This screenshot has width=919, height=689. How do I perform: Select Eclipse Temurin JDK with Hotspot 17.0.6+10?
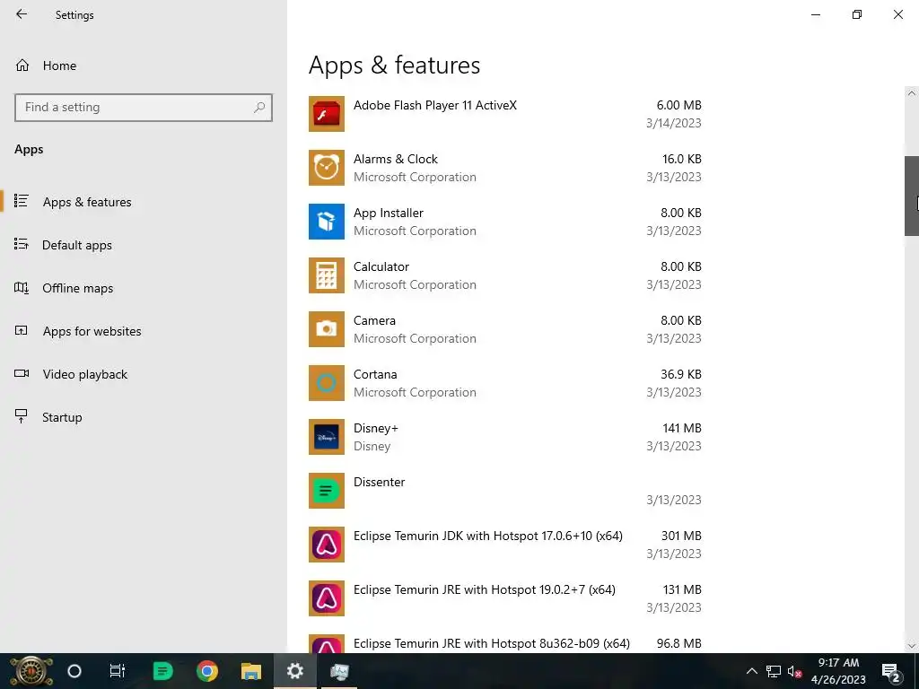click(x=487, y=536)
